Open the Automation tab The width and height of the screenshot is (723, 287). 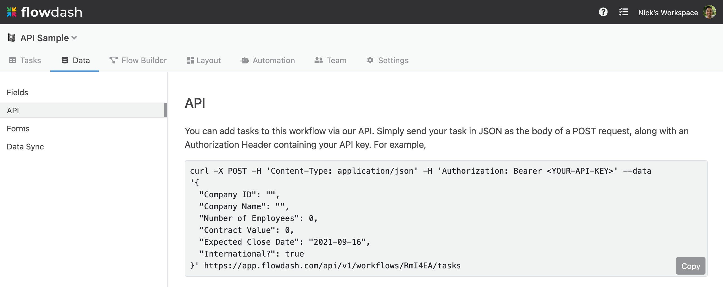(267, 60)
